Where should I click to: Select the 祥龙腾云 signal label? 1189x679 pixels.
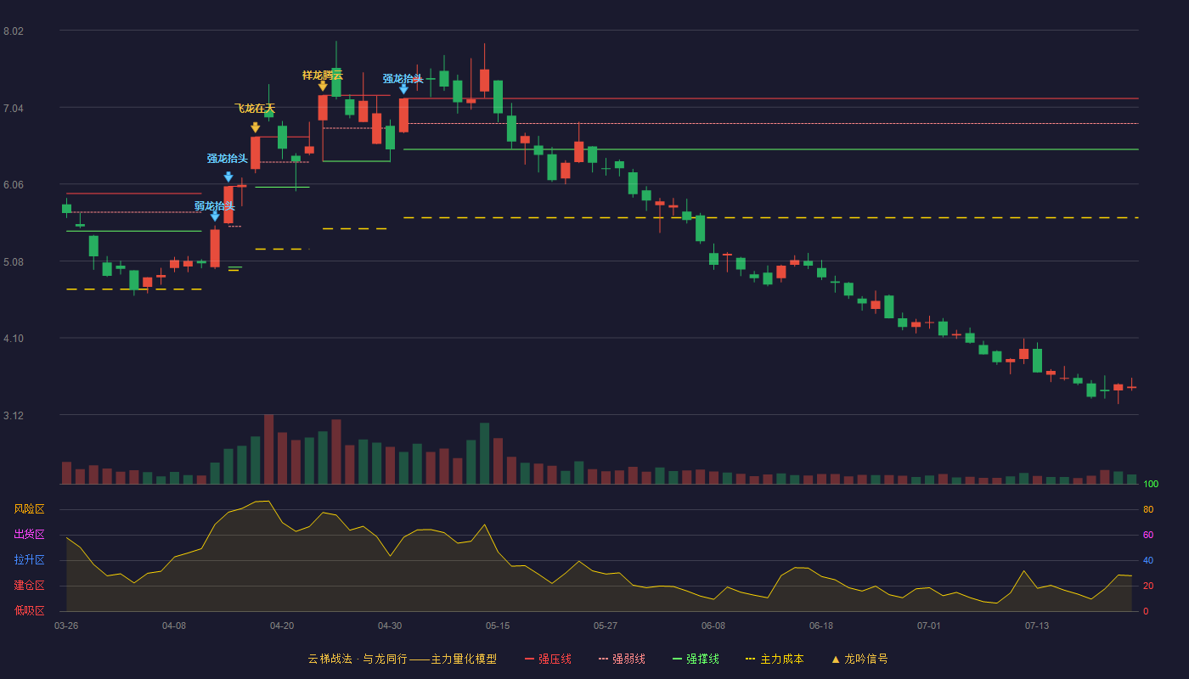click(323, 76)
